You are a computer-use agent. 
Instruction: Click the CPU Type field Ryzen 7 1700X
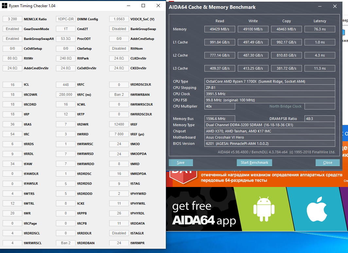tap(270, 81)
